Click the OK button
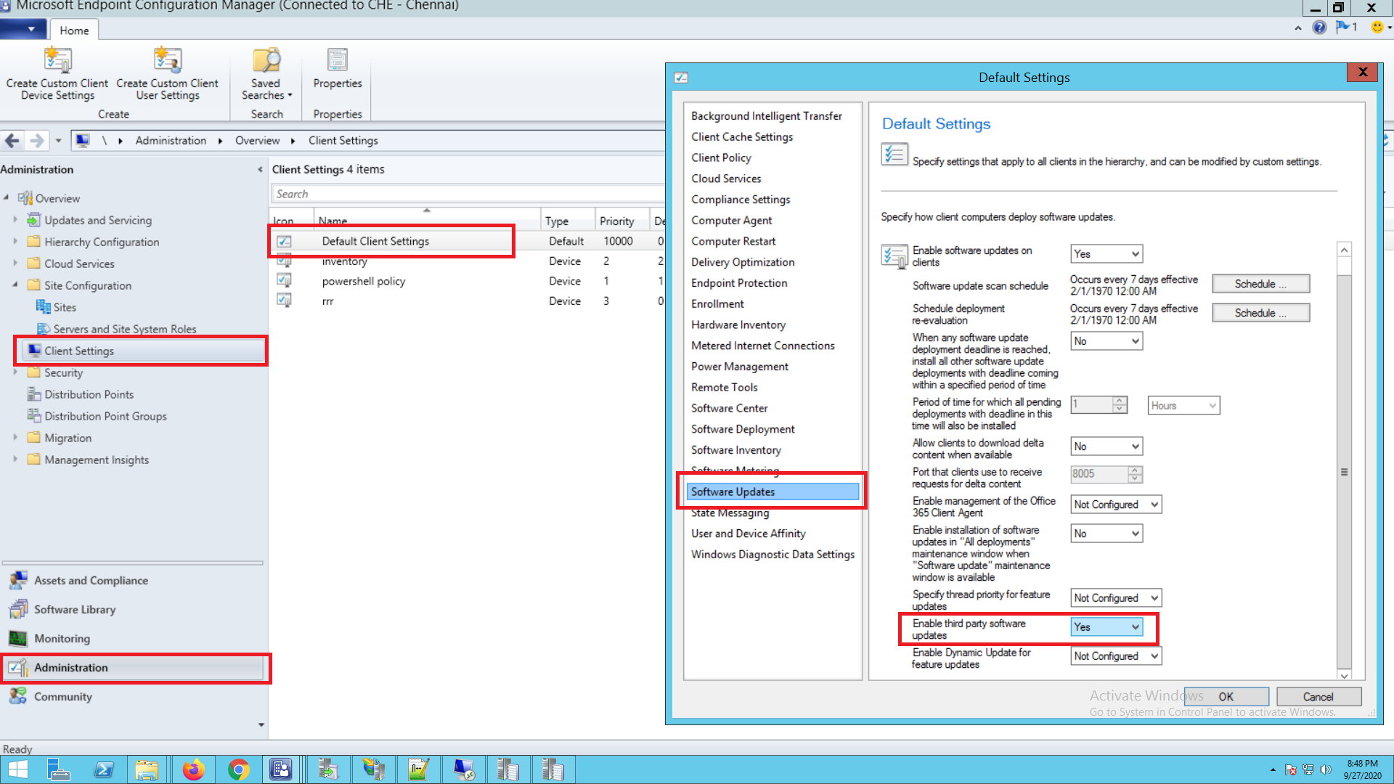 coord(1226,697)
